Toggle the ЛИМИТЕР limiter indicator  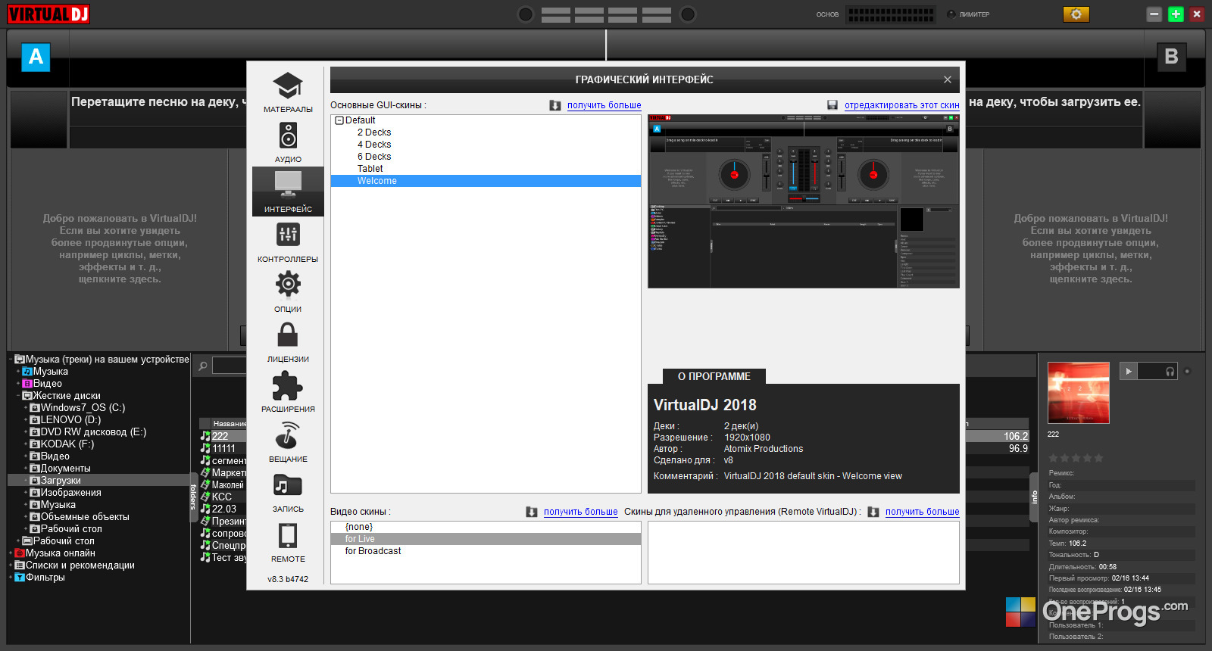(951, 14)
